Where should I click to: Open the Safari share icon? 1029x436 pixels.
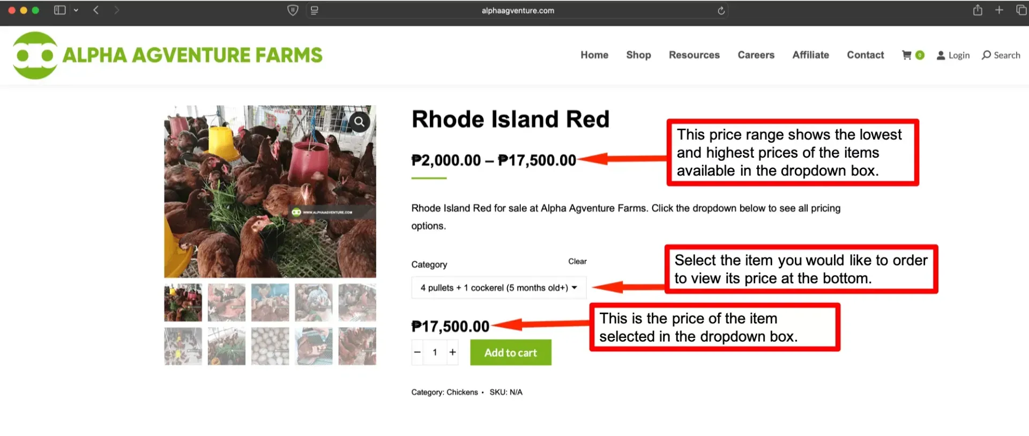(x=978, y=10)
